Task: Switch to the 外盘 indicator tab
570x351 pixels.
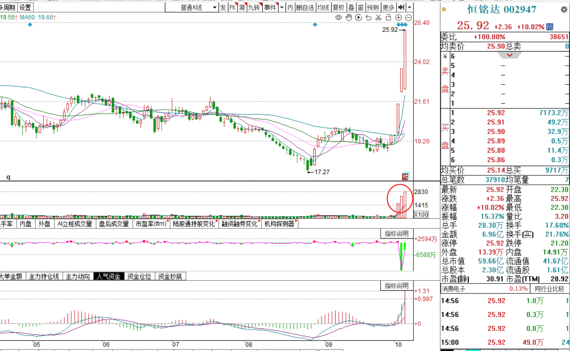Action: pyautogui.click(x=44, y=224)
